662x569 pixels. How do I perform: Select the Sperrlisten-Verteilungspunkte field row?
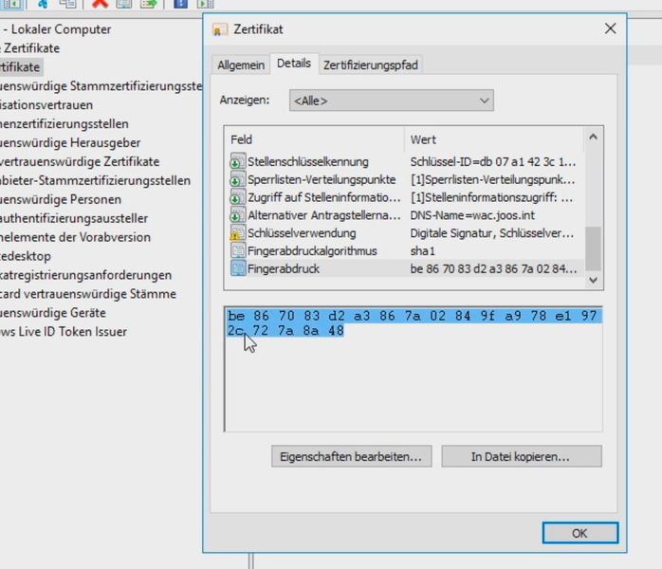(x=404, y=179)
